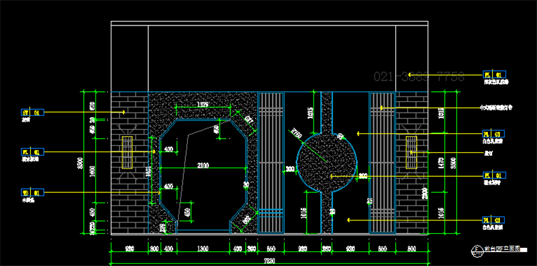Select the yellow wall lamp on left brick wall

[x=128, y=152]
